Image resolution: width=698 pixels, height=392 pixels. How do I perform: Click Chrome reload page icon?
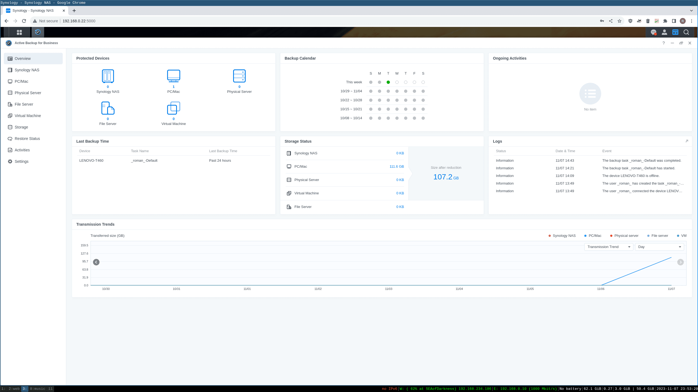[x=24, y=21]
